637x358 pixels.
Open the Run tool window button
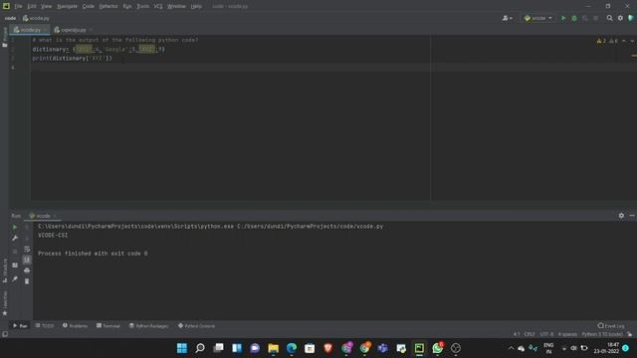pos(20,325)
